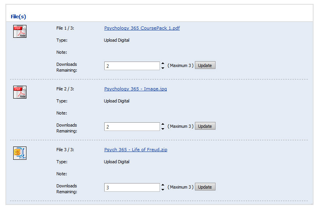
Task: Decrease downloads remaining for File 2
Action: click(163, 129)
